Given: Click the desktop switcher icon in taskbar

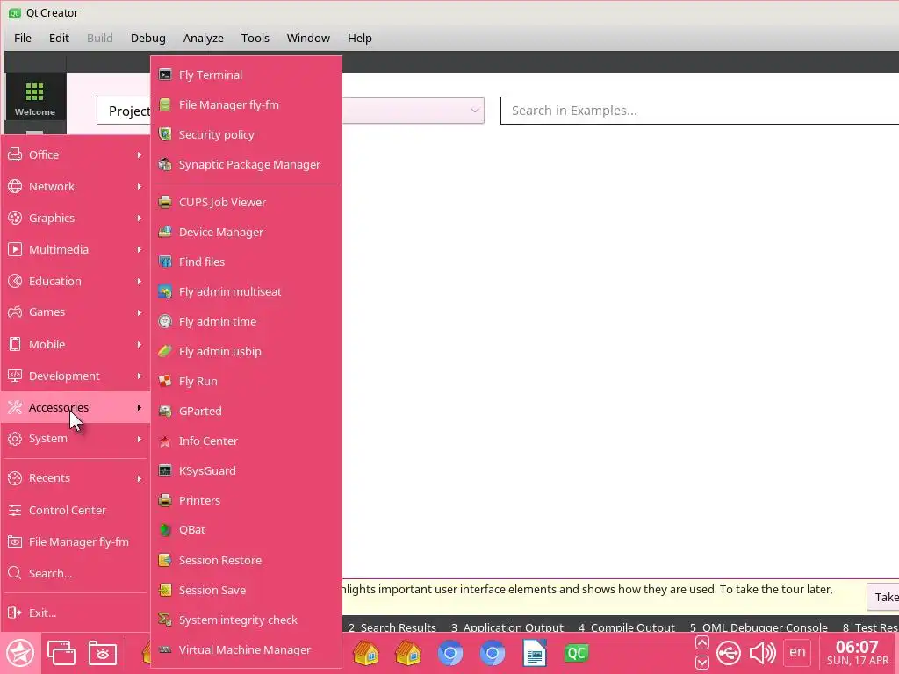Looking at the screenshot, I should tap(61, 653).
